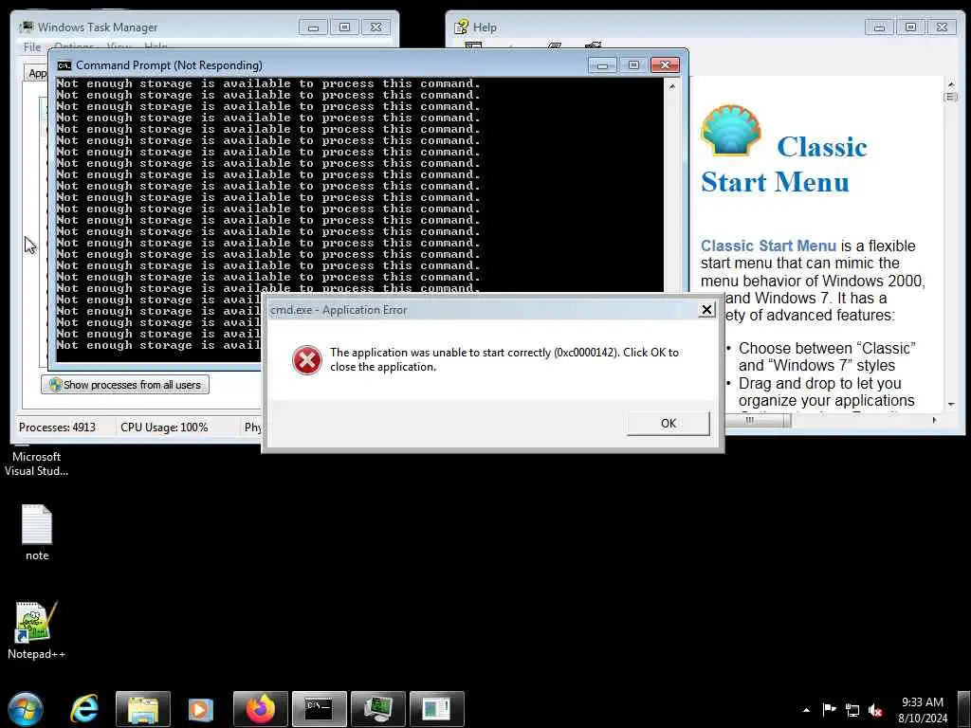Screen dimensions: 971x728
Task: Click the Help window vertical scrollbar down arrow
Action: coord(950,404)
